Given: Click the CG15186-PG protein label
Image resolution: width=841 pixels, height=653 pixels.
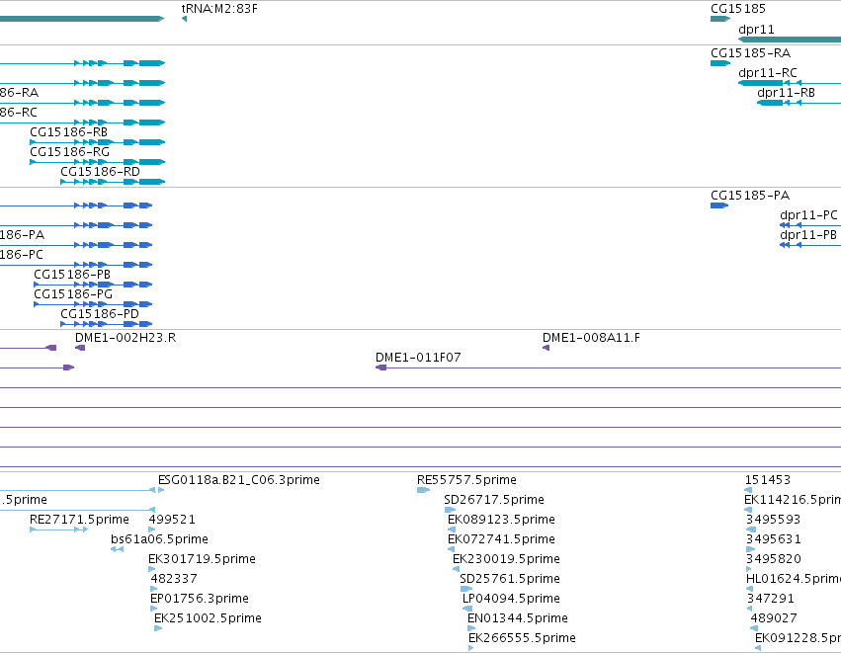Looking at the screenshot, I should pyautogui.click(x=73, y=294).
